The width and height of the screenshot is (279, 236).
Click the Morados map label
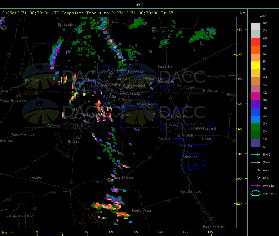(x=36, y=178)
